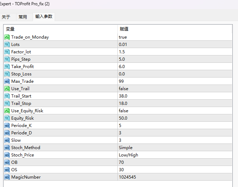Open the 输入参数 tab
Screen dimensions: 238x187
tap(44, 16)
